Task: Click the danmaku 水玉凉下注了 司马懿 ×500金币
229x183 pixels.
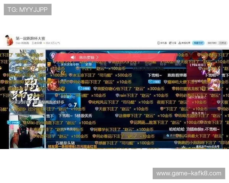Action: click(x=100, y=75)
